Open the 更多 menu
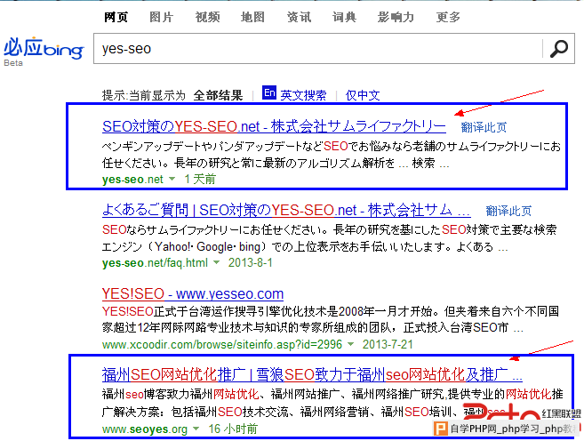 (448, 17)
